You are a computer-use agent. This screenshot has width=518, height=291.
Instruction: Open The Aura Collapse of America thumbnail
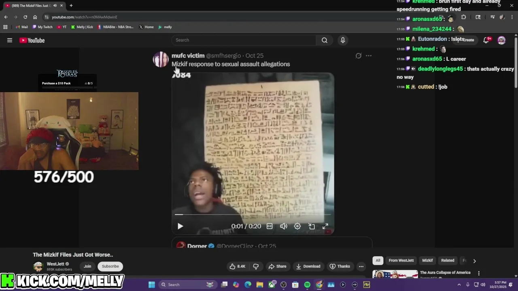(x=395, y=274)
